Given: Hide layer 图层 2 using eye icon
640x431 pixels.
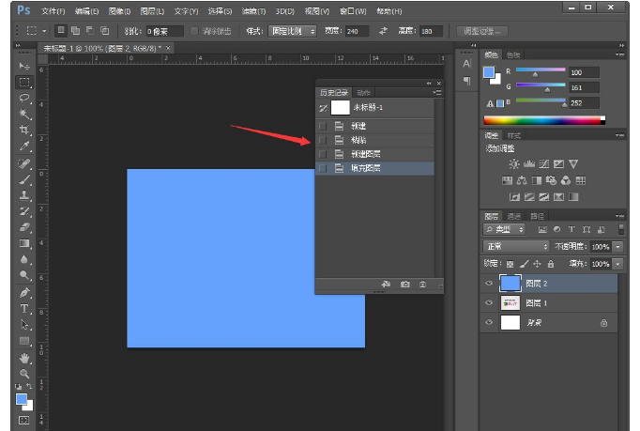Looking at the screenshot, I should [x=488, y=283].
